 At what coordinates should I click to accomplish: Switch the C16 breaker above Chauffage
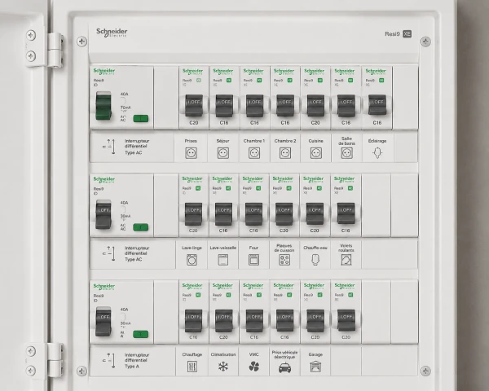193,320
